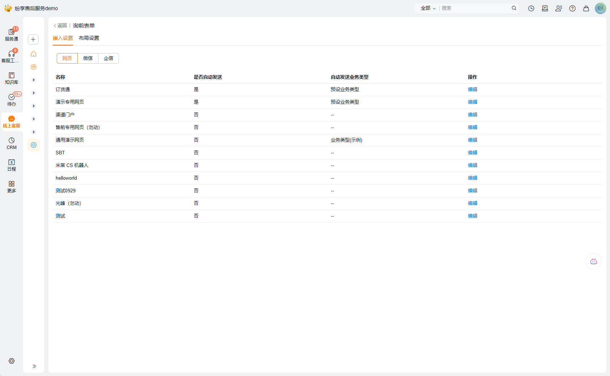This screenshot has height=376, width=610.
Task: Open the gear settings at sidebar bottom
Action: pos(12,361)
